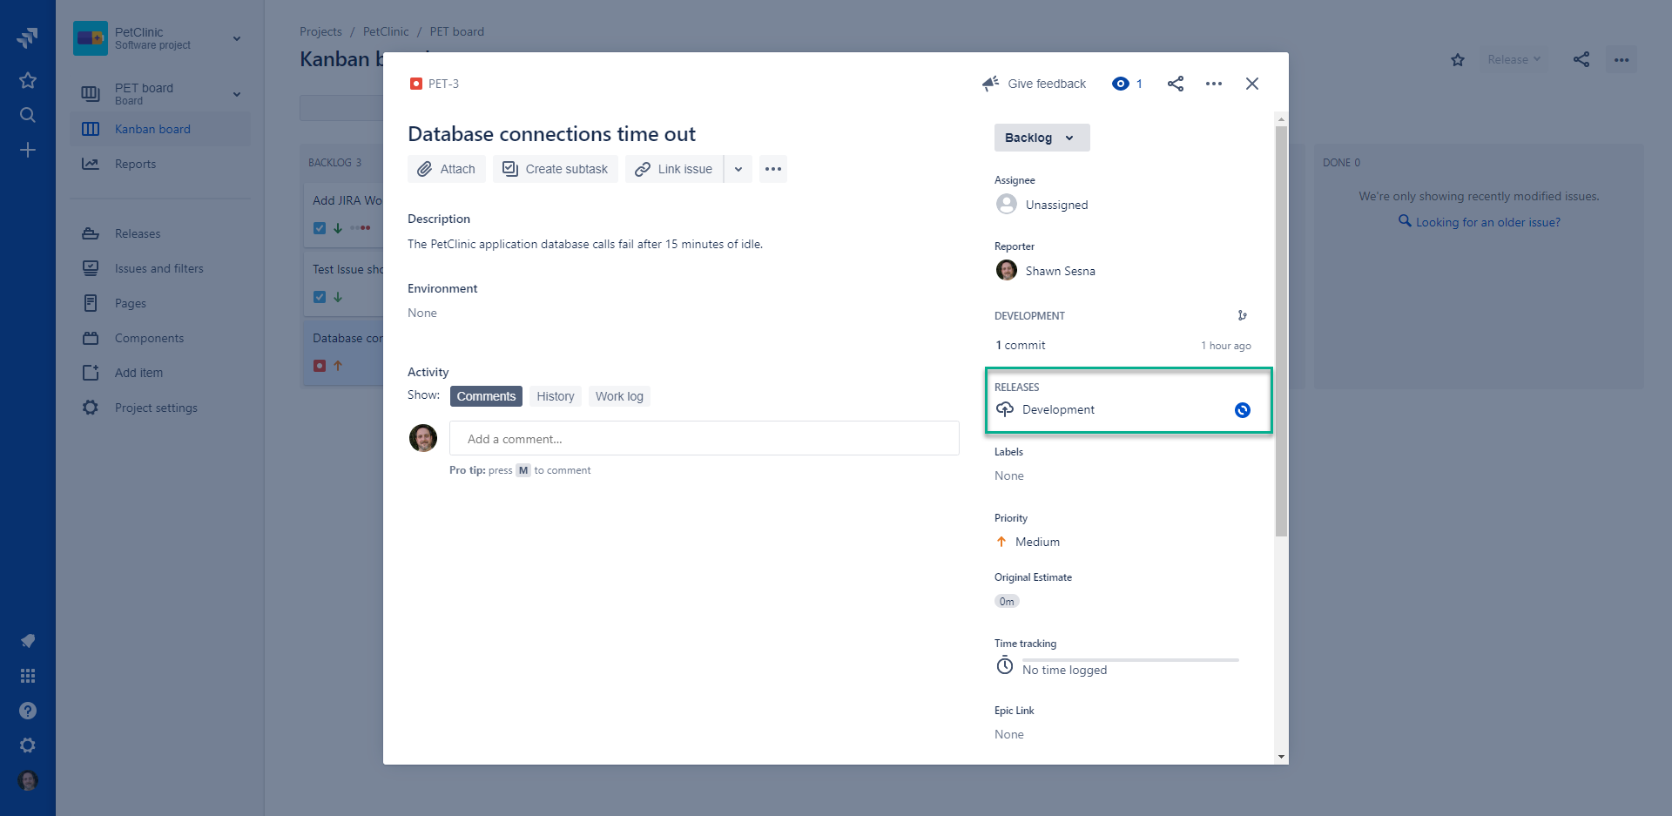Switch to the Work log activity tab
The image size is (1672, 816).
[619, 396]
